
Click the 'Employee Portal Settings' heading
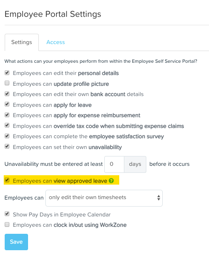point(53,14)
